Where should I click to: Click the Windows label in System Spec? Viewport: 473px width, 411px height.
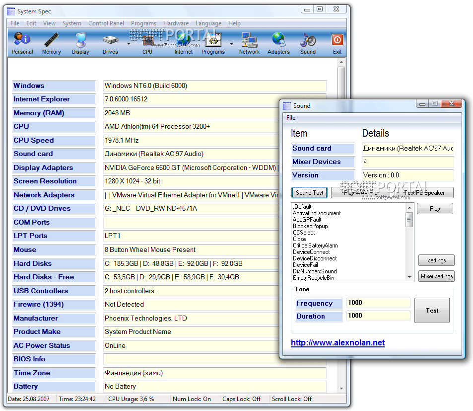coord(54,86)
